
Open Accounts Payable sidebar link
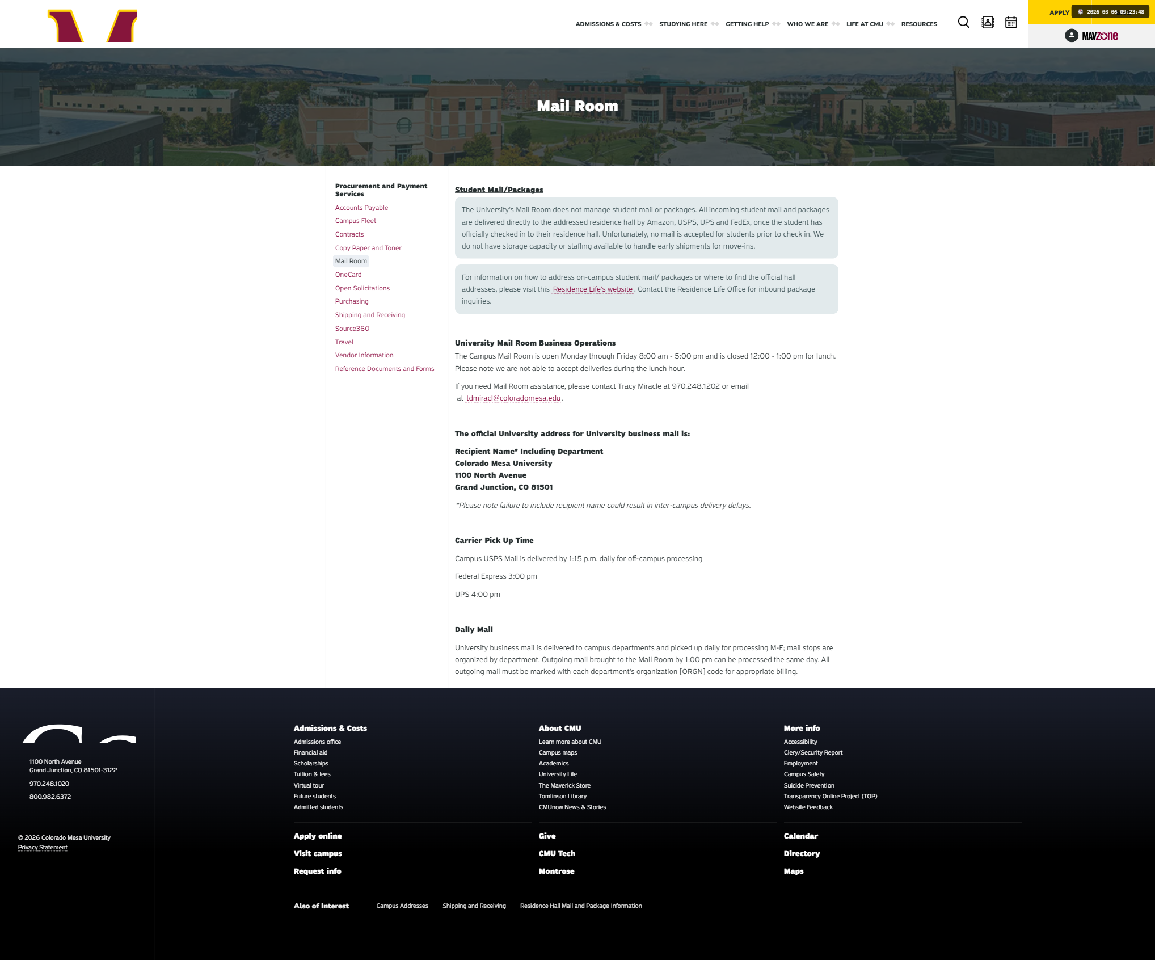[361, 208]
